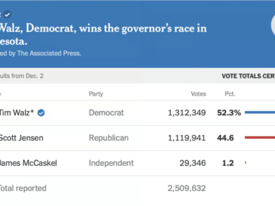Click the small Independent vote bar marker
Screen dimensions: 275x206
[245, 163]
